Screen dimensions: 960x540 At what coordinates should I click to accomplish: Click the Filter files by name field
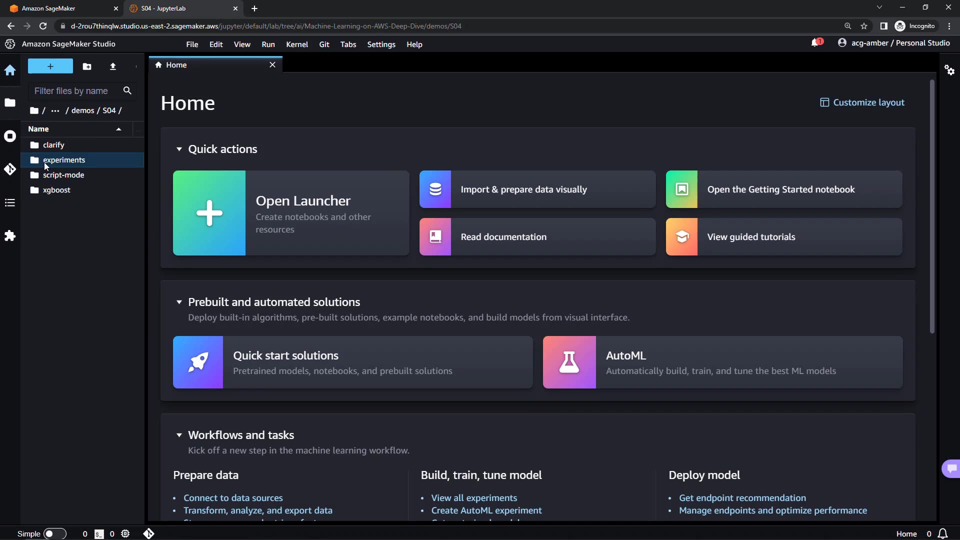[x=75, y=91]
